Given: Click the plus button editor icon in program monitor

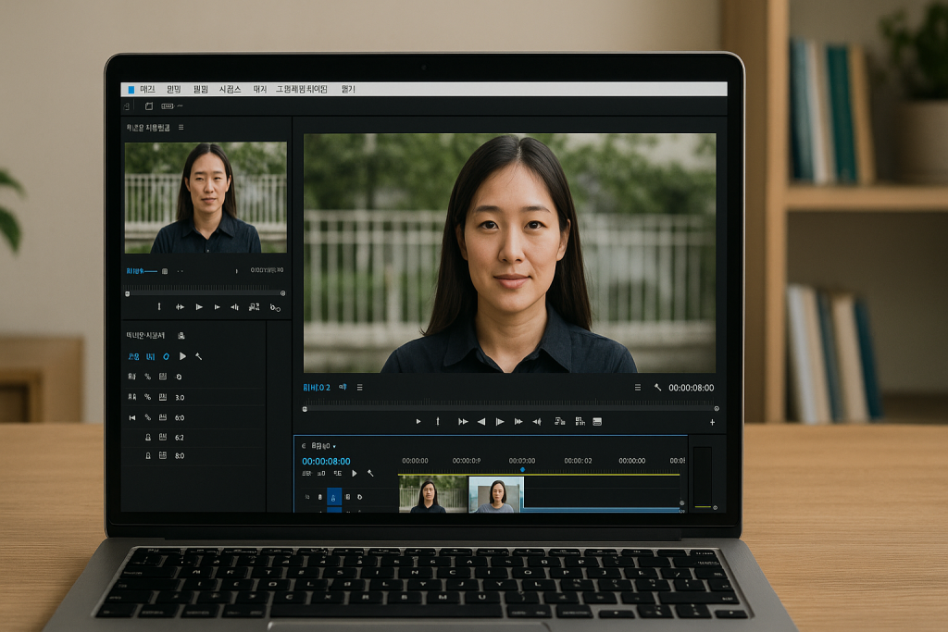Looking at the screenshot, I should (712, 422).
